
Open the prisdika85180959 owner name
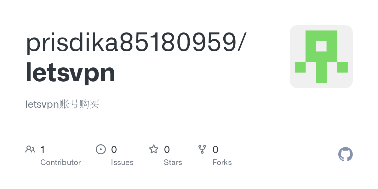132,42
